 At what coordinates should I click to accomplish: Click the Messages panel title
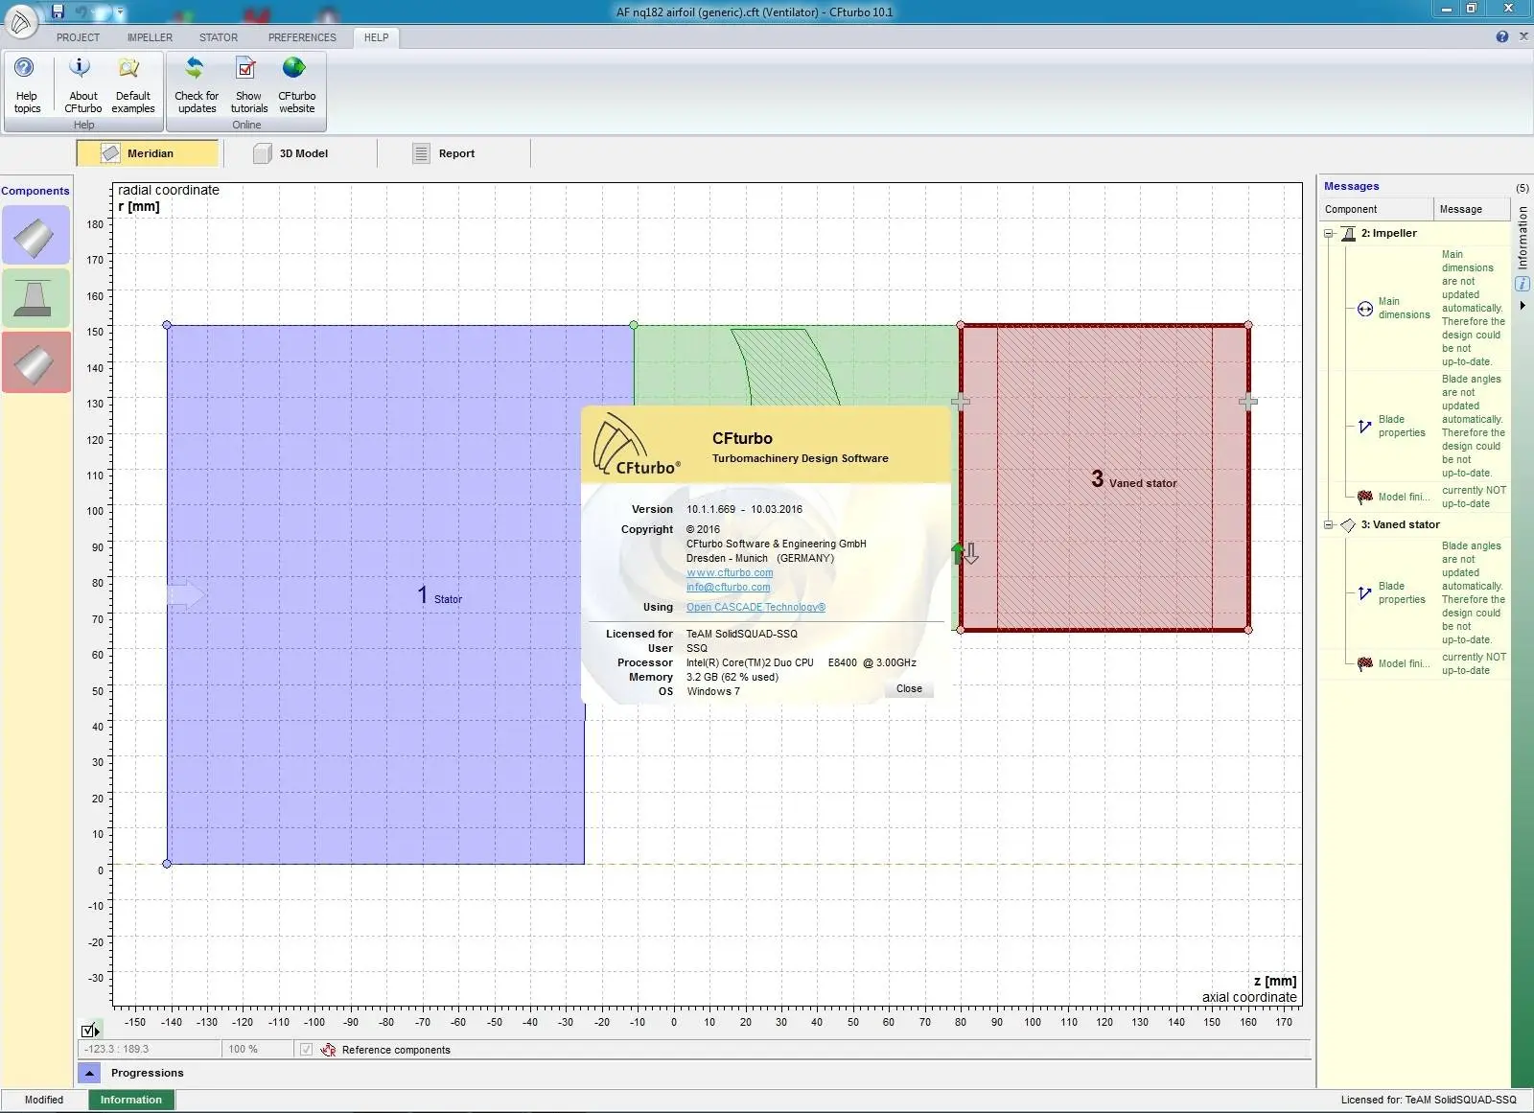coord(1351,186)
